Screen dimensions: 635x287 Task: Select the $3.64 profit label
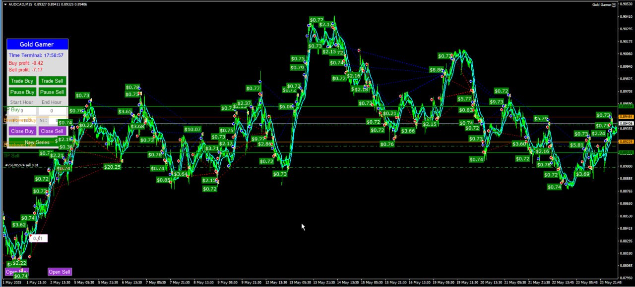click(181, 174)
